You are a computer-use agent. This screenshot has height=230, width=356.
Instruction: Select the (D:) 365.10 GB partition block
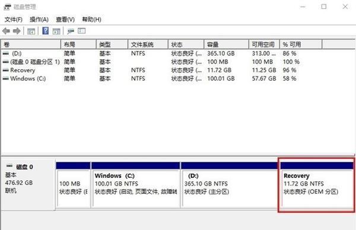[230, 185]
